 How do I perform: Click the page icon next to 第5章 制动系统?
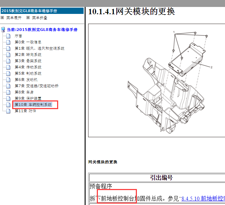point(8,73)
